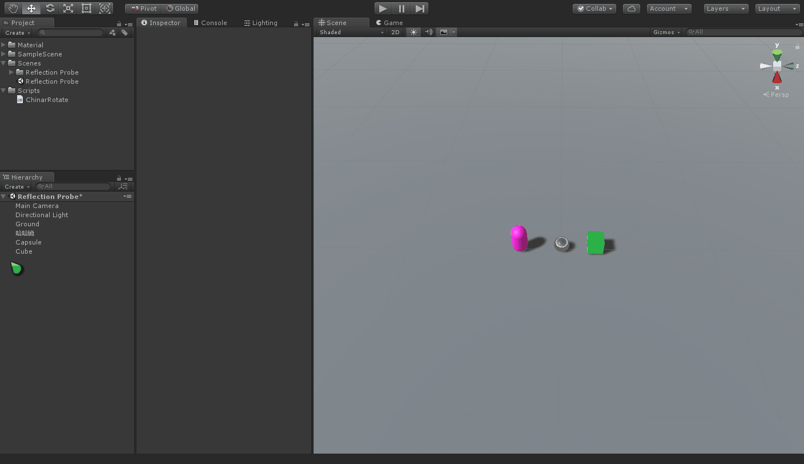This screenshot has width=804, height=464.
Task: Lock the Project panel
Action: click(x=119, y=24)
